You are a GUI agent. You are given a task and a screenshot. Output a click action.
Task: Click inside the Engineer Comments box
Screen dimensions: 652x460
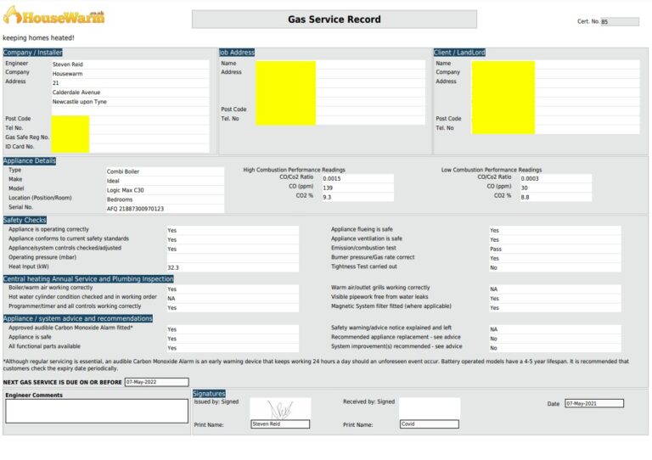(x=97, y=411)
